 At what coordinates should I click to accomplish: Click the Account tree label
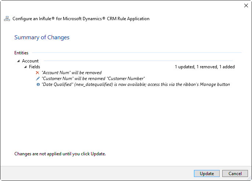pos(30,61)
